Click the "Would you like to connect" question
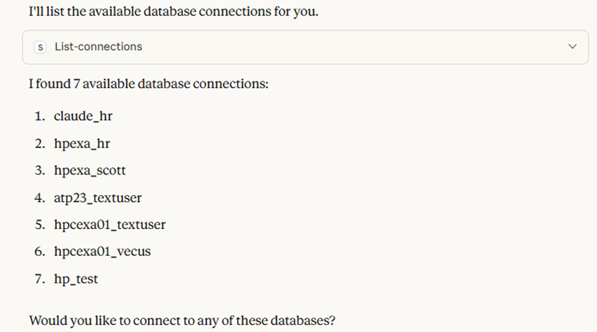The height and width of the screenshot is (332, 597). pos(182,319)
